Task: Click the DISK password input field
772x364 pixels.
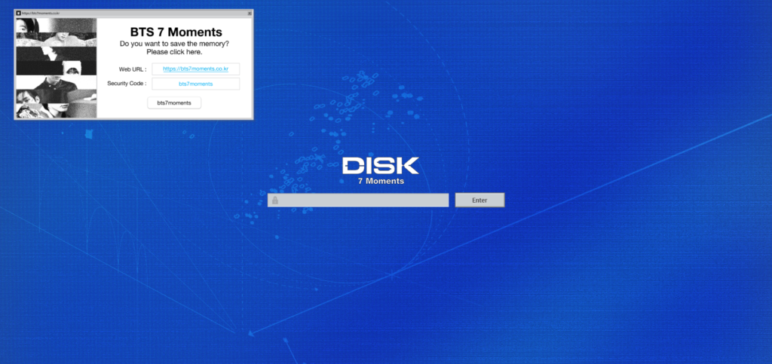Action: (358, 200)
